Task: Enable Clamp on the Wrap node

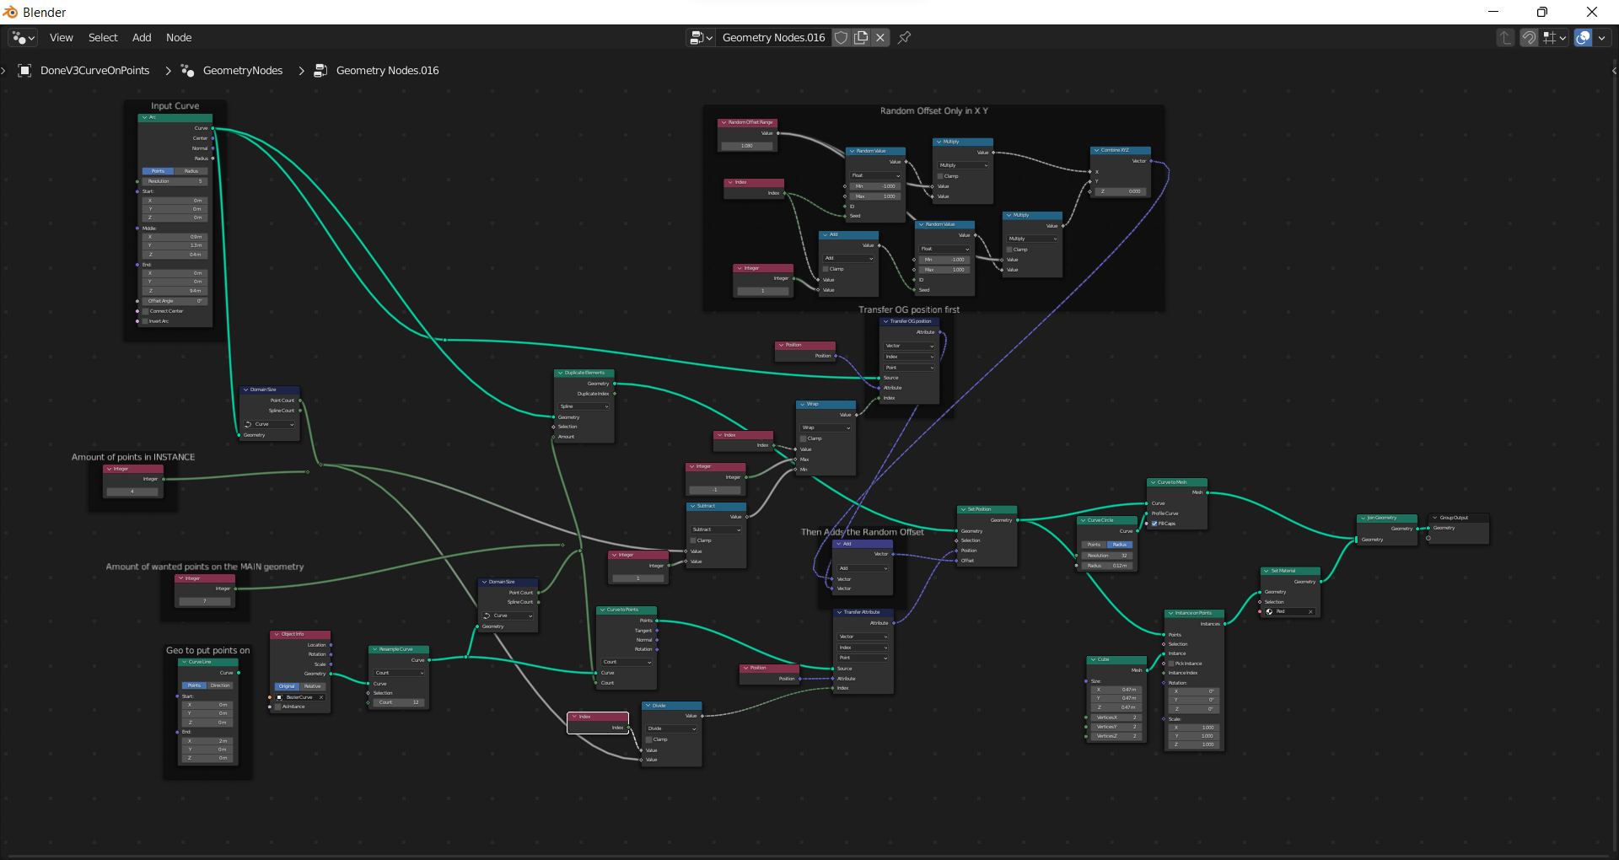Action: pos(803,438)
